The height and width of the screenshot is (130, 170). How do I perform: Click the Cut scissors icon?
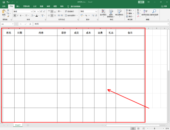click(x=8, y=10)
